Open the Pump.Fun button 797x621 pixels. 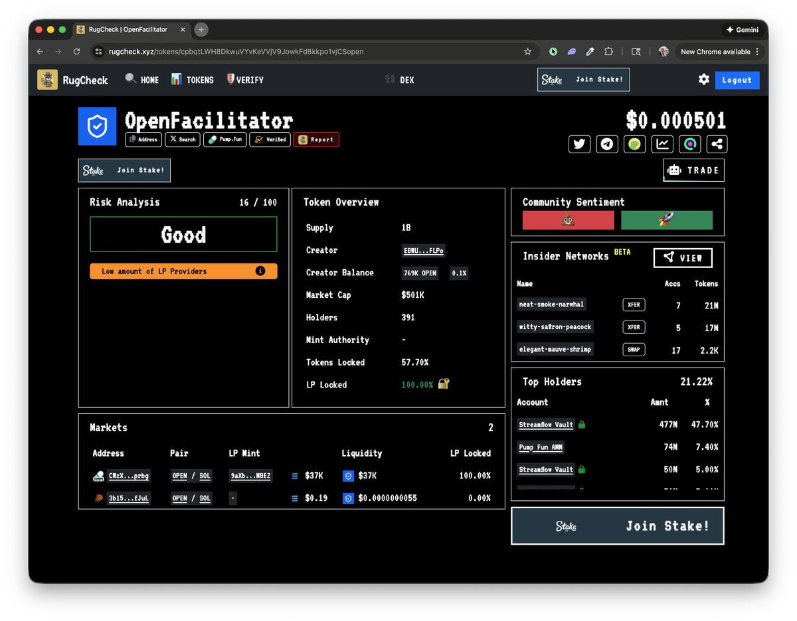pos(224,139)
